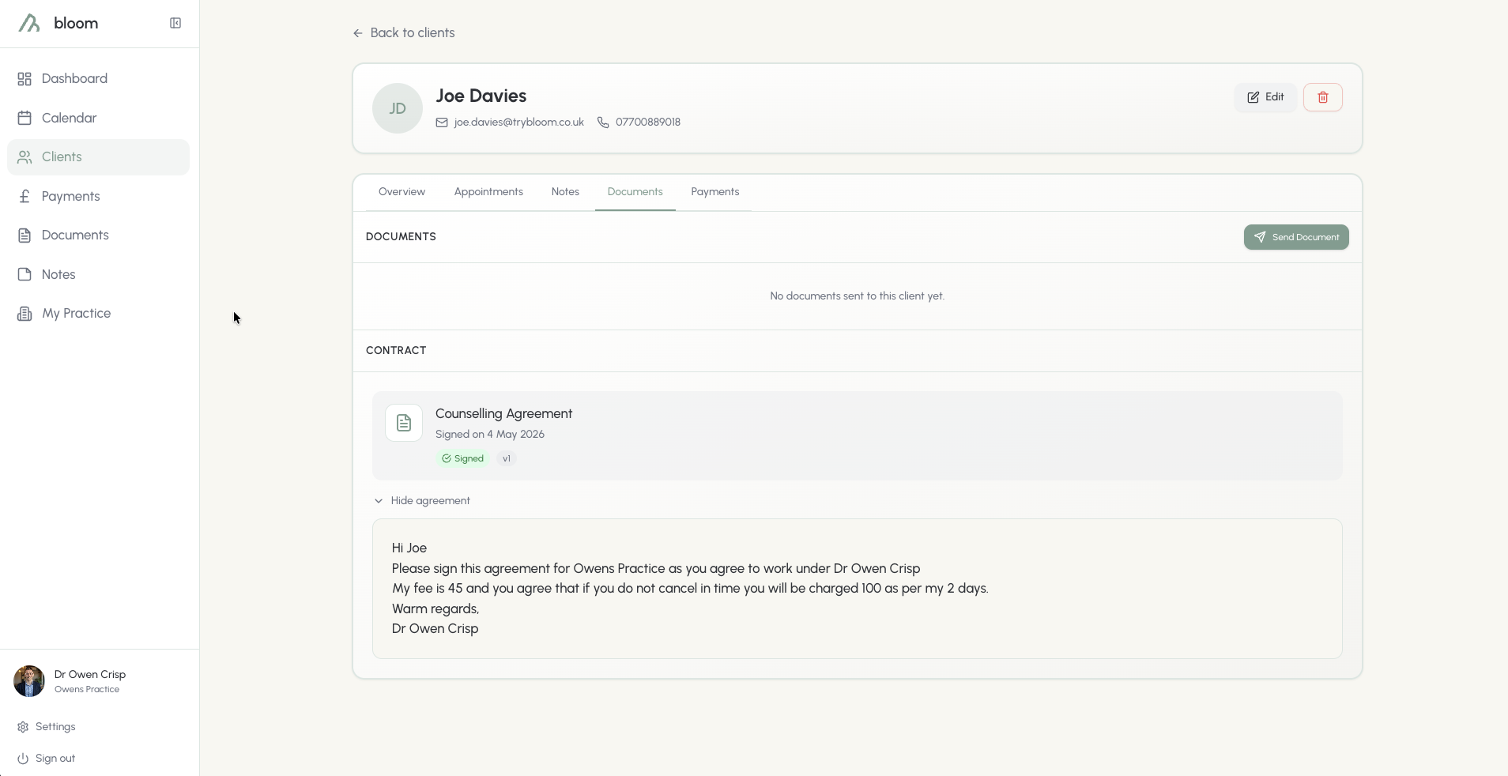The image size is (1508, 776).
Task: Click phone number 07700889018
Action: pyautogui.click(x=648, y=122)
